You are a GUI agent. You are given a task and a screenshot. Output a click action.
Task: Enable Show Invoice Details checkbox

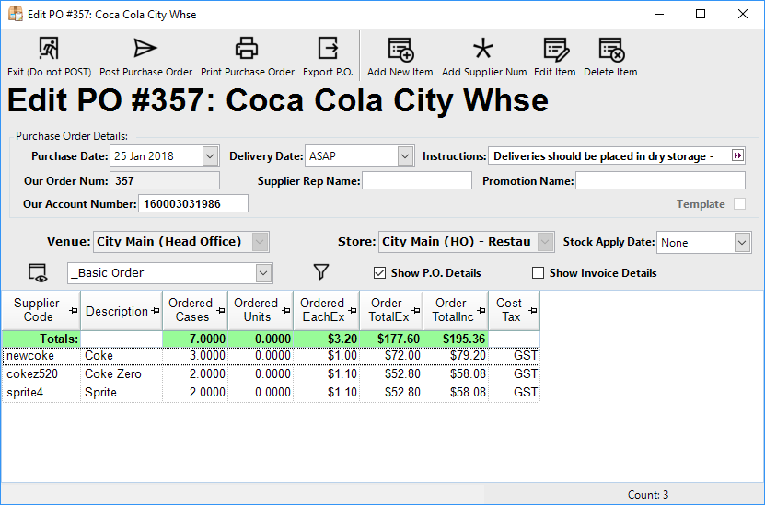tap(539, 273)
